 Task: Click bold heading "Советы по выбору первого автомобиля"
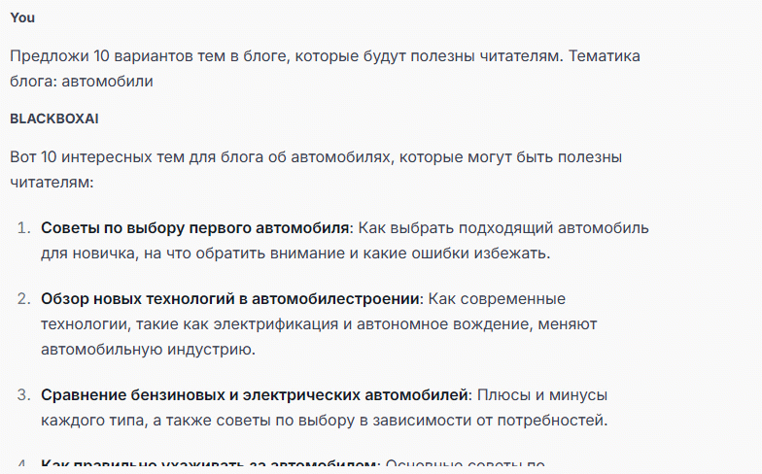[x=194, y=228]
